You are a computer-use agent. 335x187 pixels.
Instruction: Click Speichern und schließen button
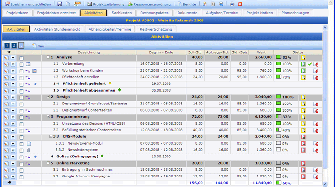coord(28,4)
